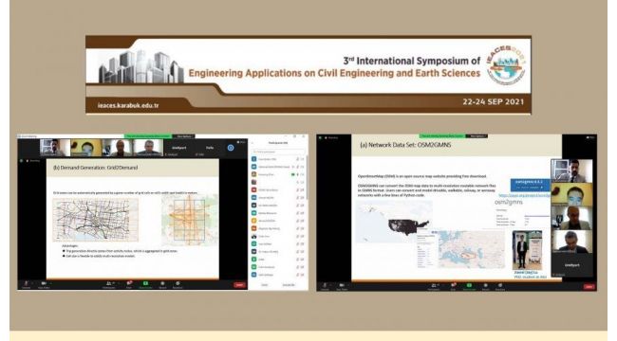Open Reactions icon in left Zoom toolbar
Screen dimensions: 617x341
tap(178, 283)
